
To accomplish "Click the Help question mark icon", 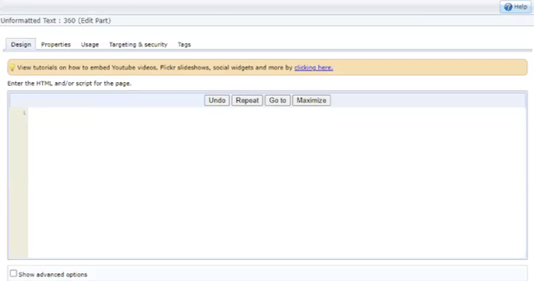I will point(508,7).
